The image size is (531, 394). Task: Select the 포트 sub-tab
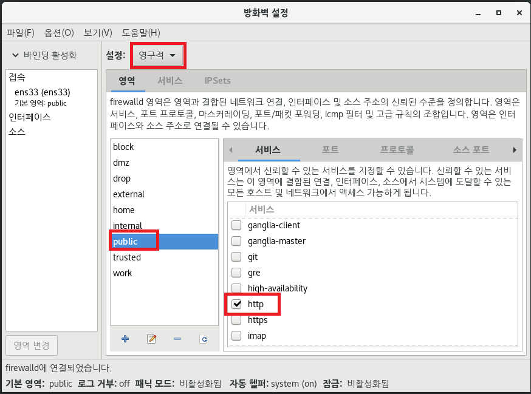[x=330, y=150]
